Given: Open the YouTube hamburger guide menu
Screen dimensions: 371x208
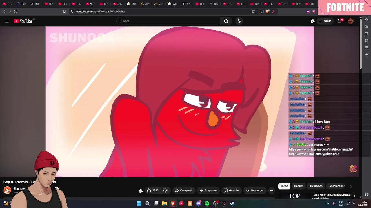Looking at the screenshot, I should tap(7, 21).
